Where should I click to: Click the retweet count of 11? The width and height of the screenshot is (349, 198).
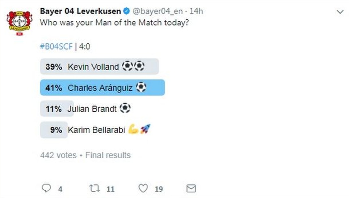click(x=110, y=189)
